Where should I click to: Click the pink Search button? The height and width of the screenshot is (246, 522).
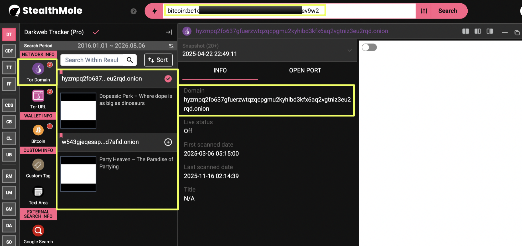(x=449, y=11)
